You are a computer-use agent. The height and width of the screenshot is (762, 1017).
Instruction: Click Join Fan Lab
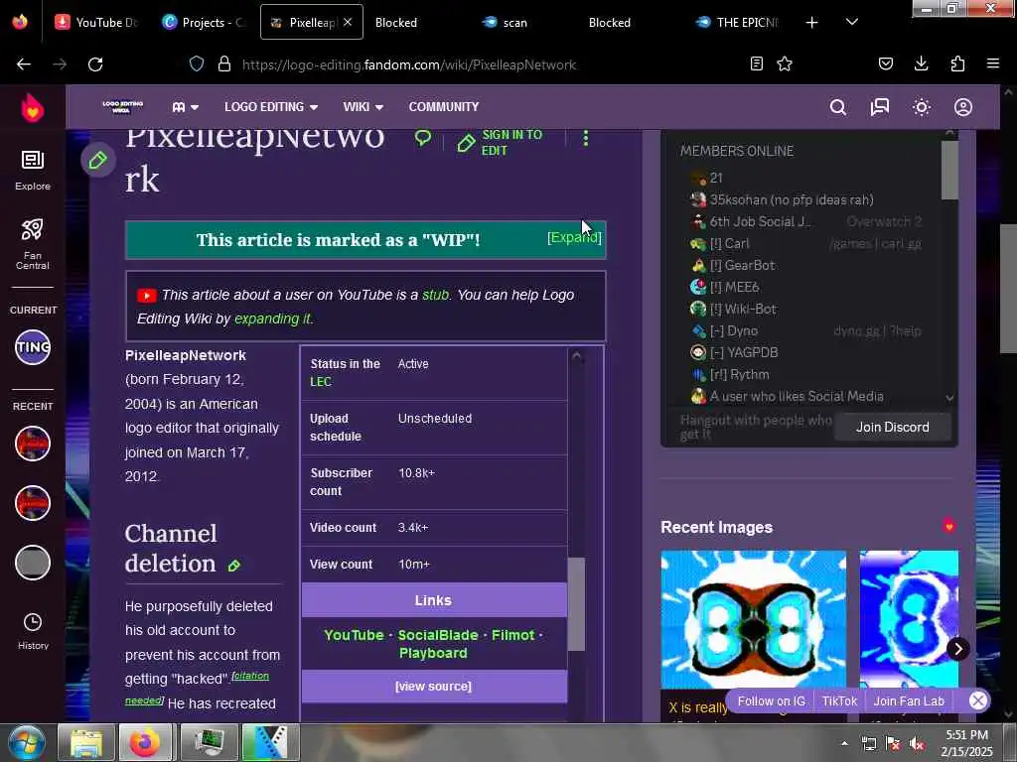(x=909, y=701)
